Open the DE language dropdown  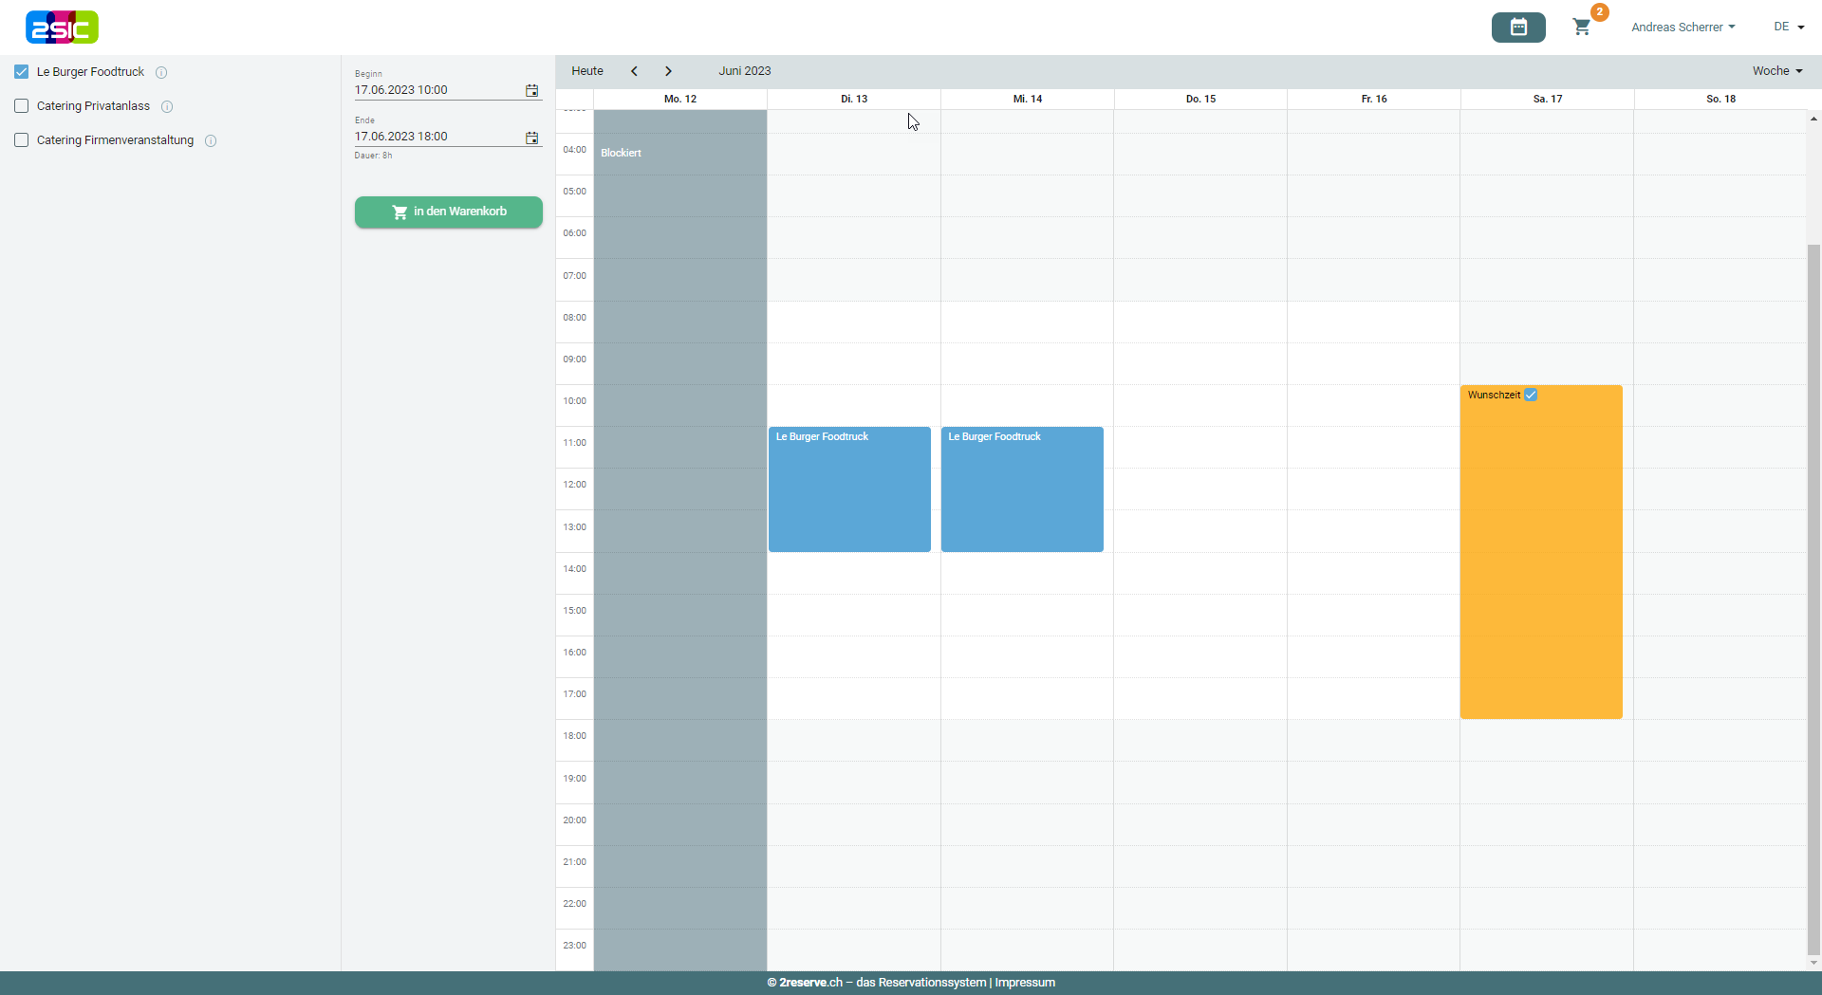(1789, 28)
